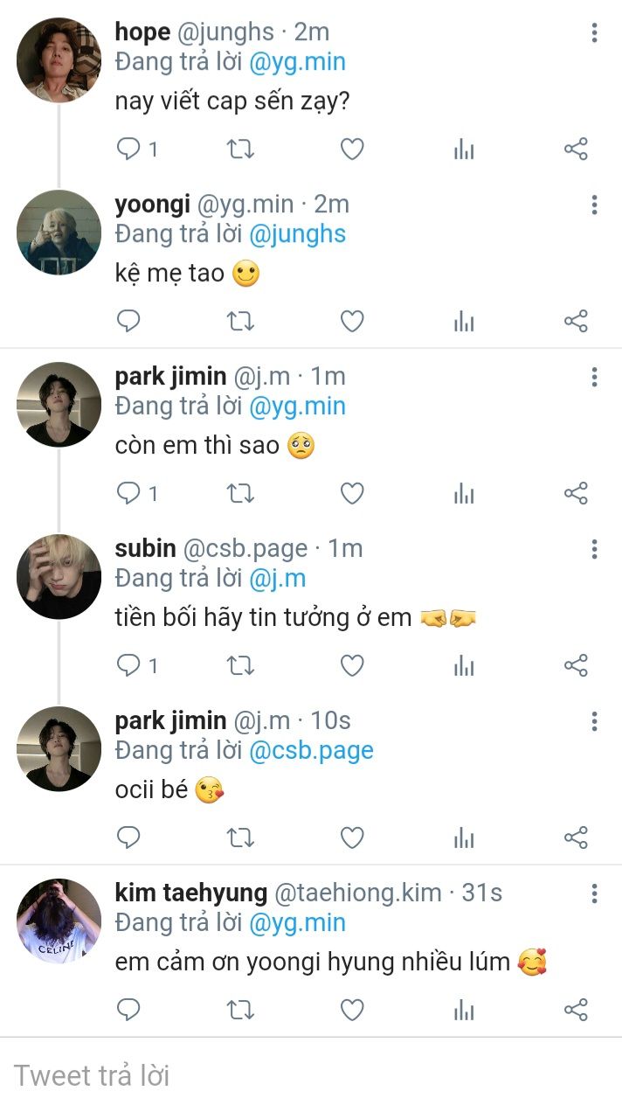Expand options menu on subin's tweet
This screenshot has height=1112, width=622.
[x=594, y=549]
